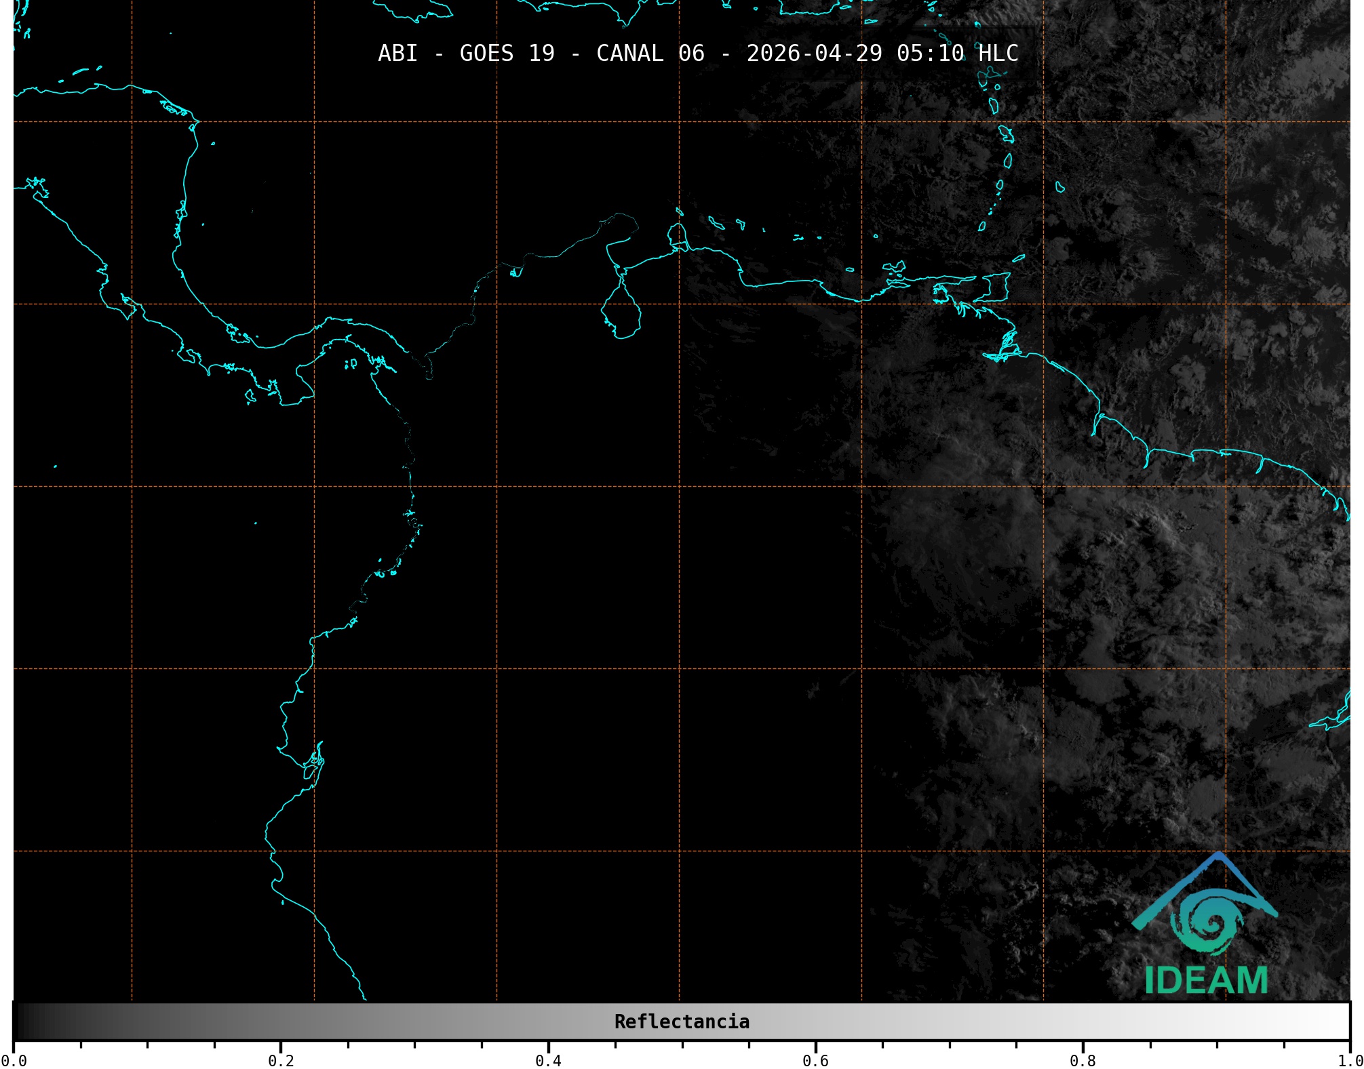Click the 1.0 tick label on colorbar
The height and width of the screenshot is (1069, 1364).
point(1350,1061)
